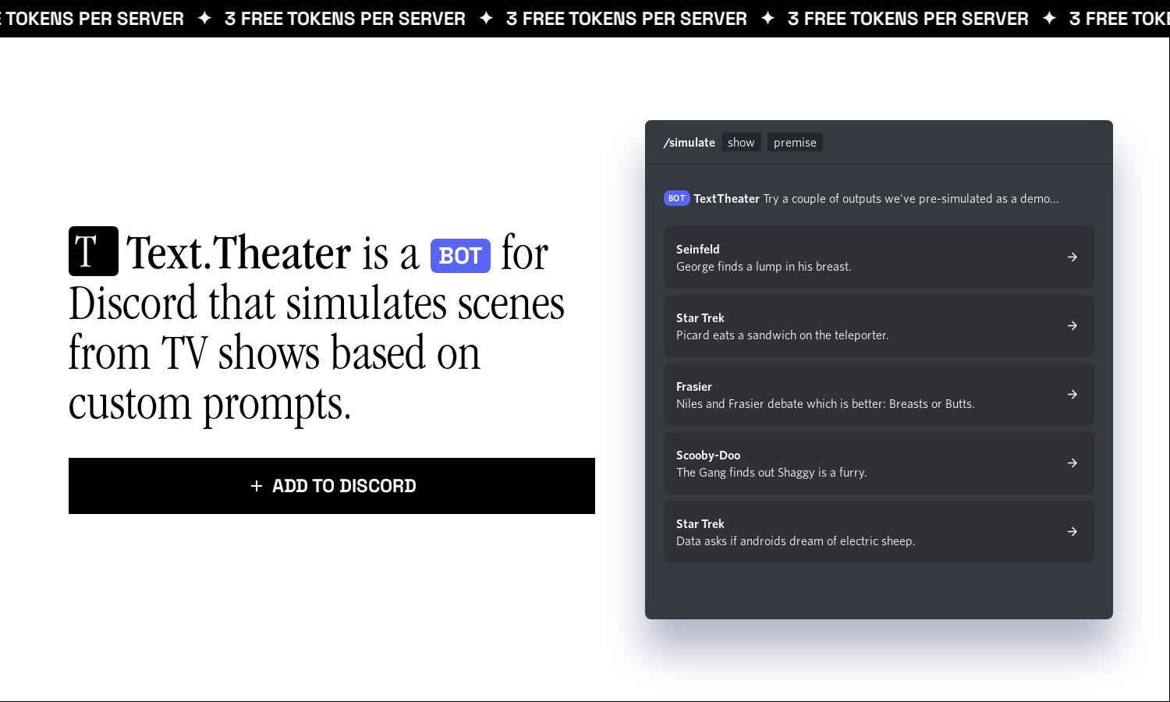
Task: Click the /simulate command text
Action: pyautogui.click(x=690, y=143)
